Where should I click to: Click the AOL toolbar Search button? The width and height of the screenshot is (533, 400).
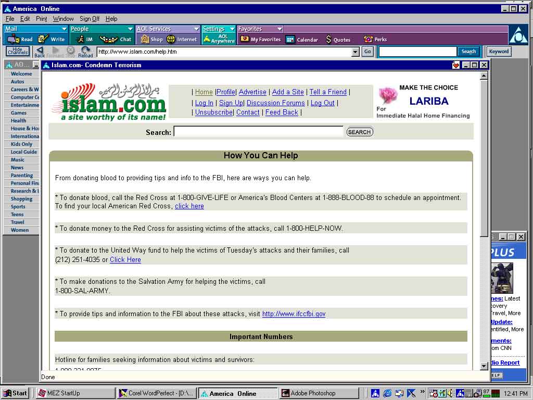(468, 52)
